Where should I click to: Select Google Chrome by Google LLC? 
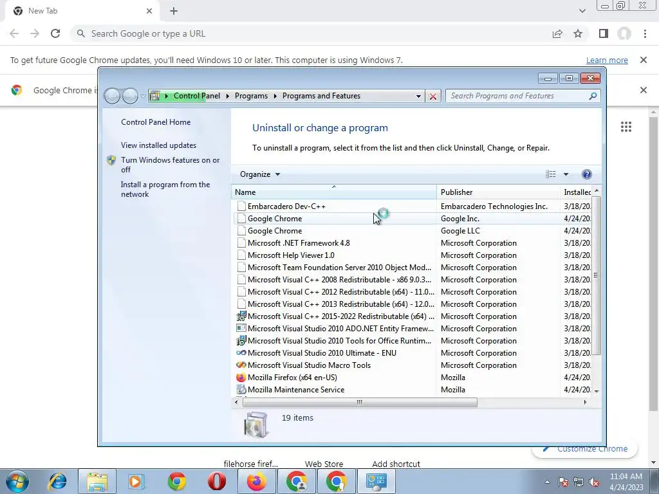(x=411, y=231)
